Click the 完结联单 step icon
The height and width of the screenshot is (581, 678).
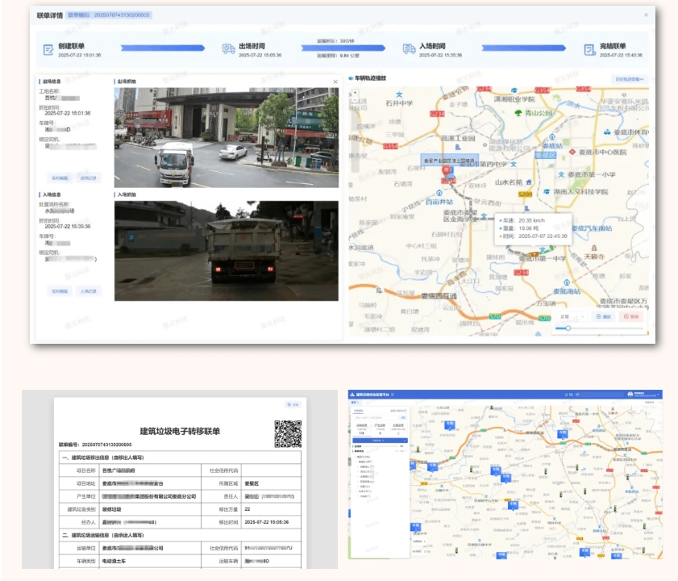(589, 50)
